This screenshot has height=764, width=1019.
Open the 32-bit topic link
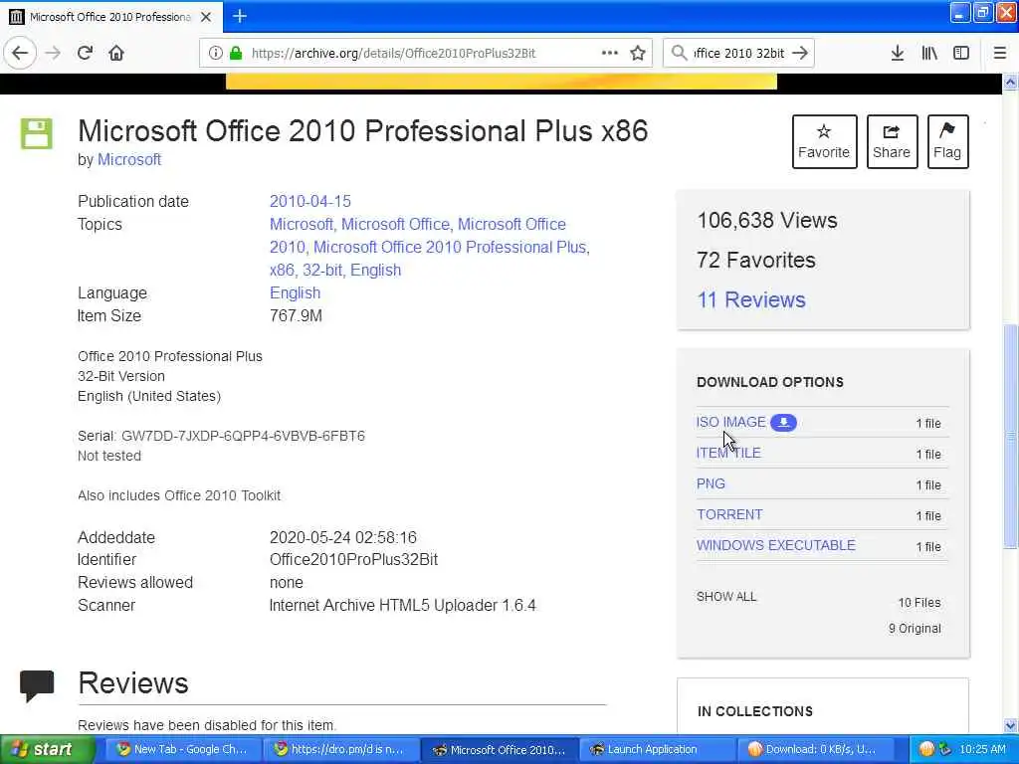322,271
